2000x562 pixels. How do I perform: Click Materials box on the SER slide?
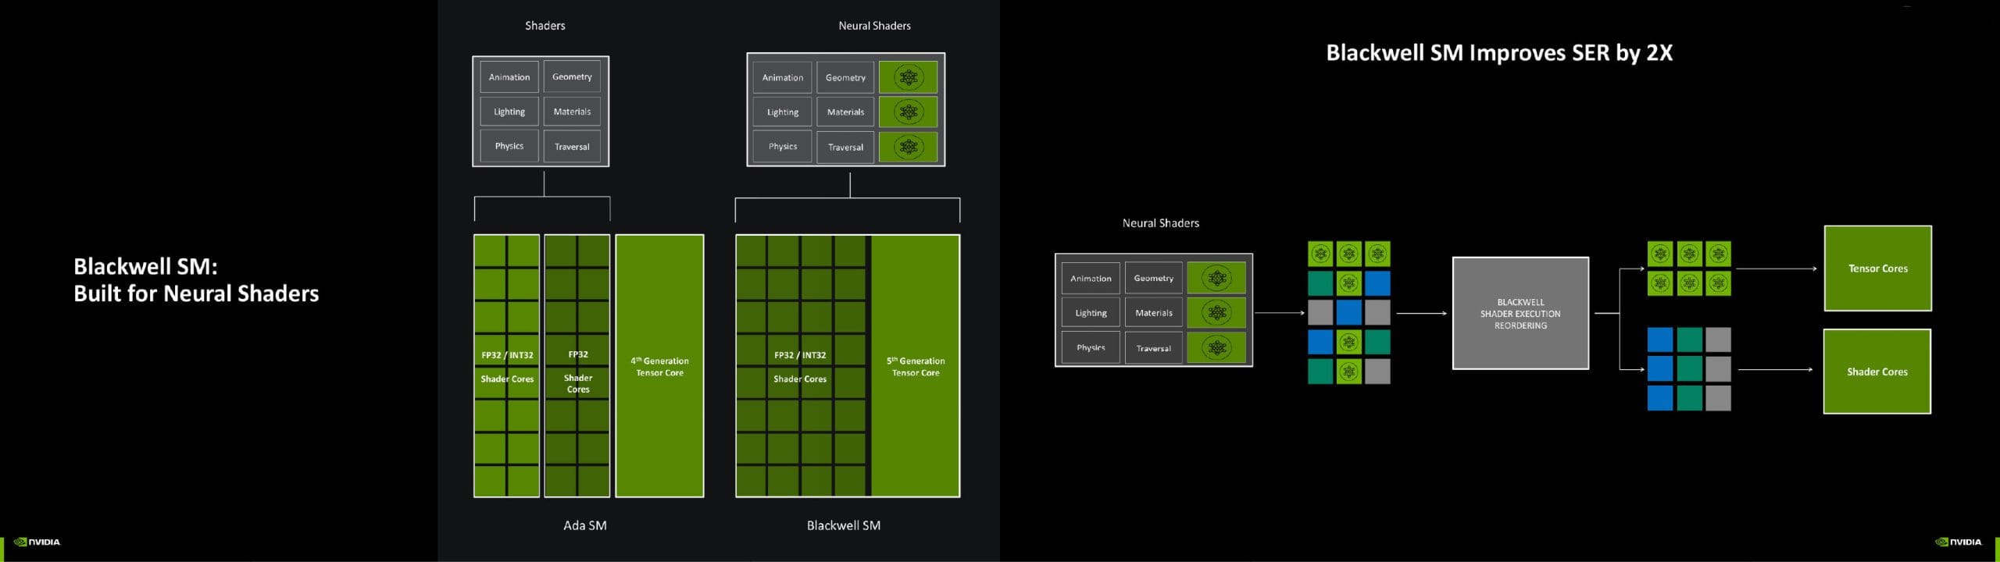(1154, 313)
